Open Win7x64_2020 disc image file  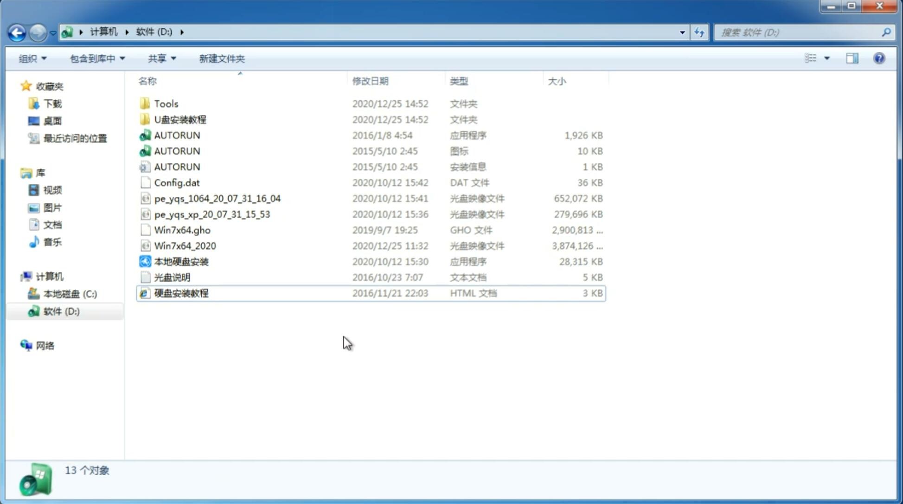pos(185,246)
